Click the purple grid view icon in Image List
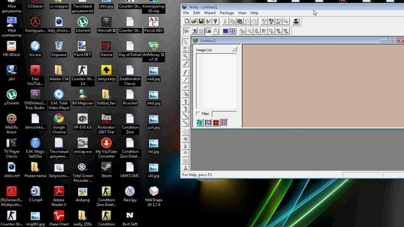 tap(224, 122)
